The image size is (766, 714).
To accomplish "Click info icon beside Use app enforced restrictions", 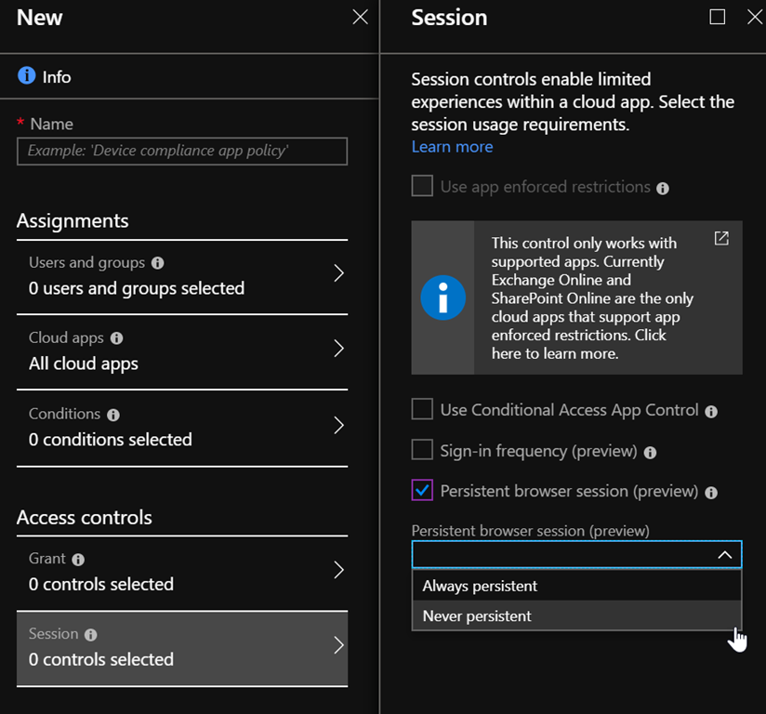I will 663,188.
